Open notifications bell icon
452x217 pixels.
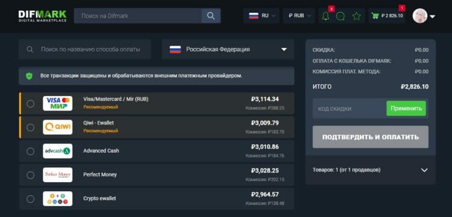(325, 16)
